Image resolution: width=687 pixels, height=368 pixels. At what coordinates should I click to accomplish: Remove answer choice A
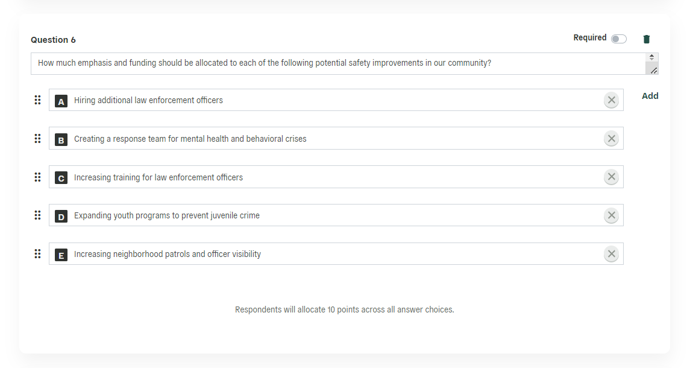(x=611, y=100)
